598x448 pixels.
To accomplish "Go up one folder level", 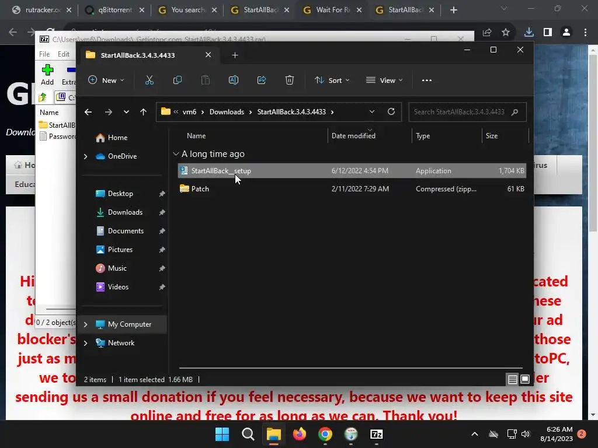I will click(x=144, y=112).
